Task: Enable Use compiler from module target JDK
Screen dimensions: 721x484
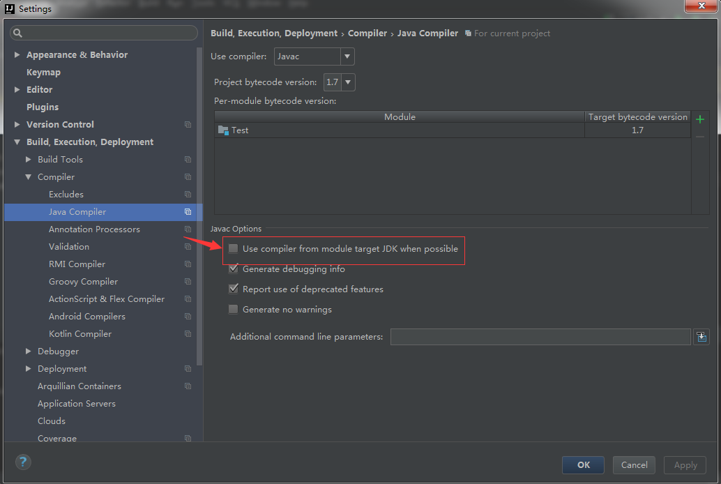Action: tap(234, 249)
